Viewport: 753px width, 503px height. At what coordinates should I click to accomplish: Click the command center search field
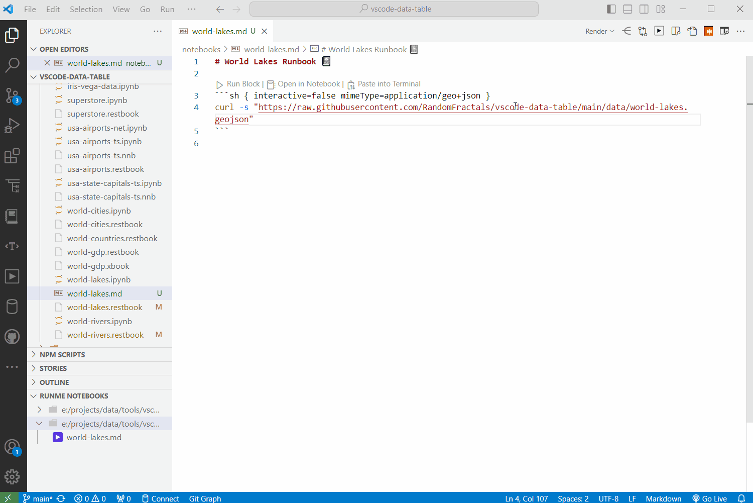pyautogui.click(x=394, y=9)
